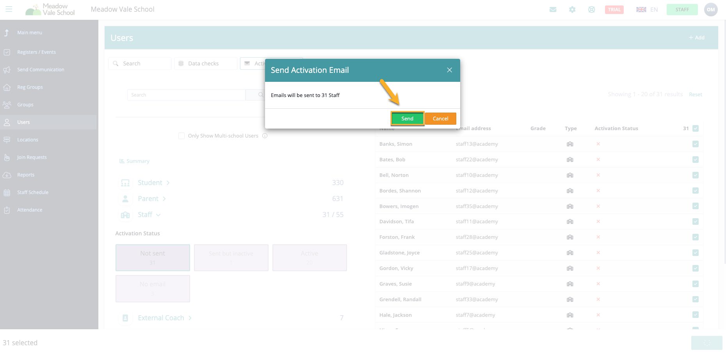This screenshot has width=726, height=353.
Task: Open the Reports section
Action: (x=7, y=175)
